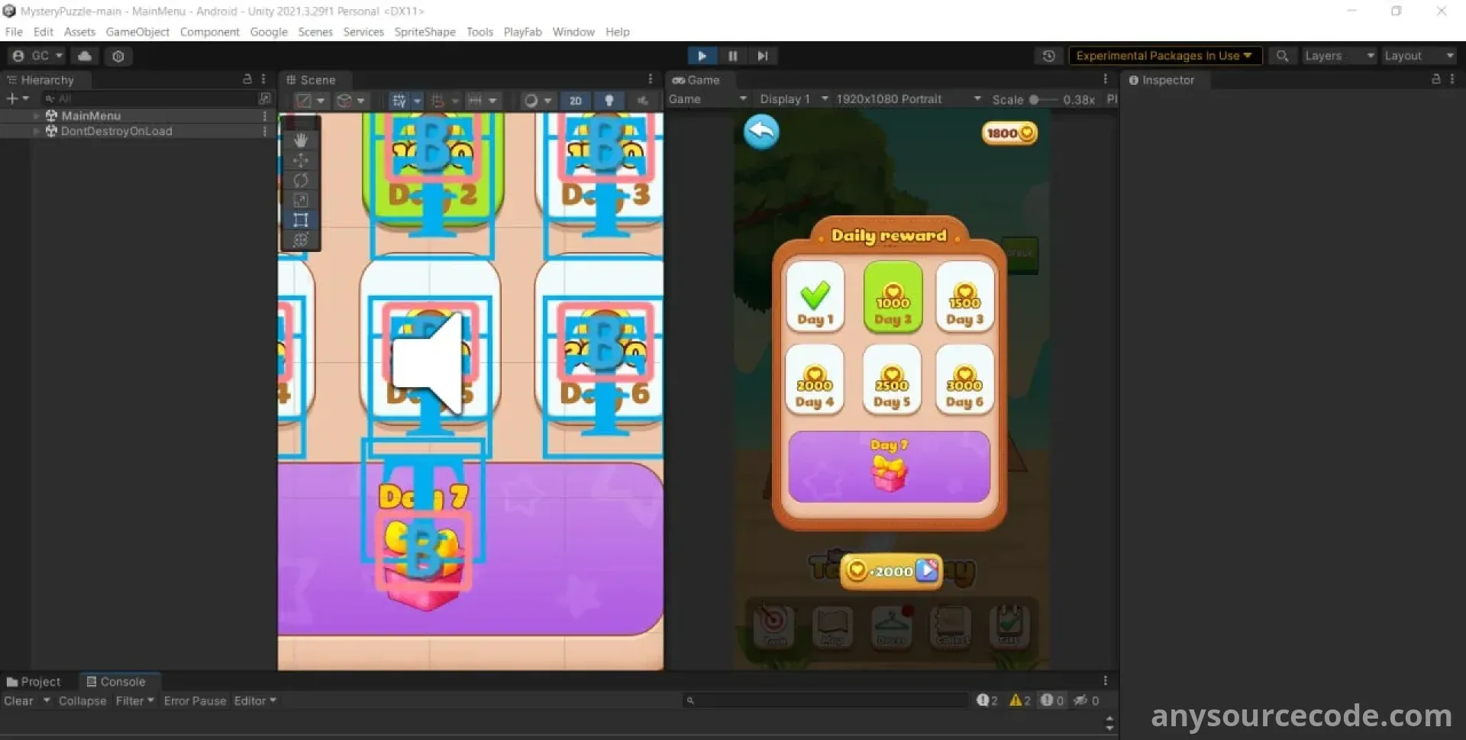Open Unity Cloud services icon
Image resolution: width=1466 pixels, height=740 pixels.
85,56
